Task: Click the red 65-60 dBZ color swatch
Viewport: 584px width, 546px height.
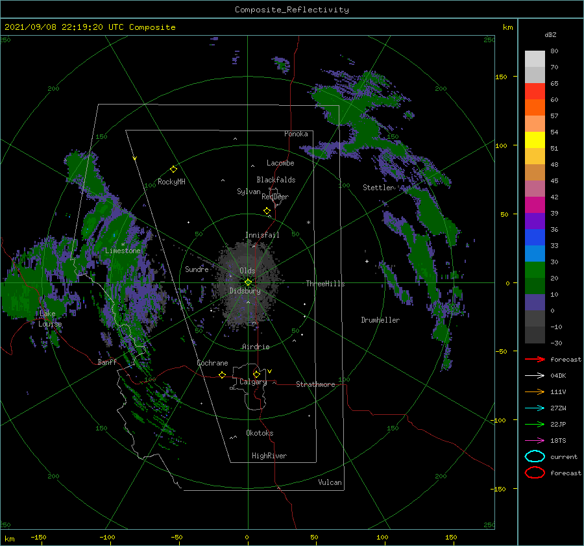Action: (x=535, y=92)
